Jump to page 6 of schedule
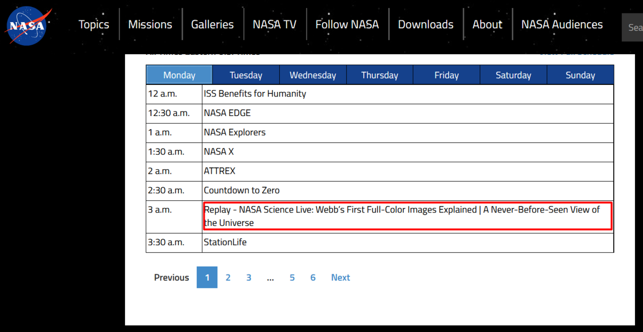Viewport: 643px width, 332px height. [312, 277]
